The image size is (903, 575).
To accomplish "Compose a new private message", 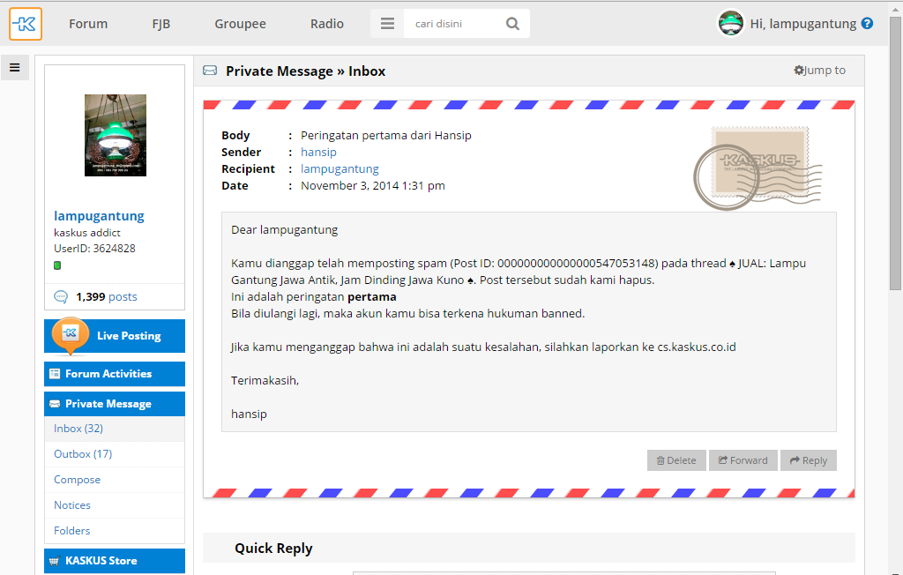I will click(x=78, y=480).
